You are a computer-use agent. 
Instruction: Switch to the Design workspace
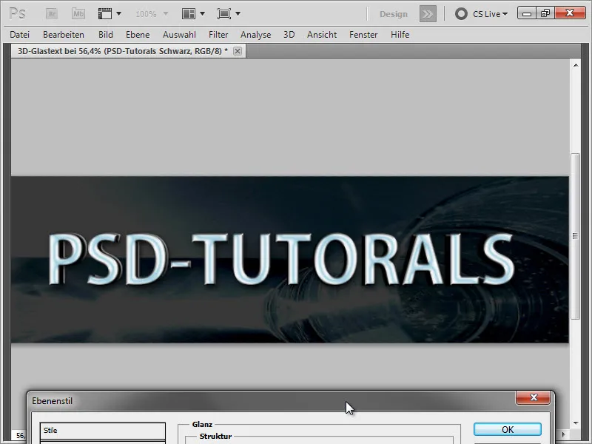click(394, 14)
